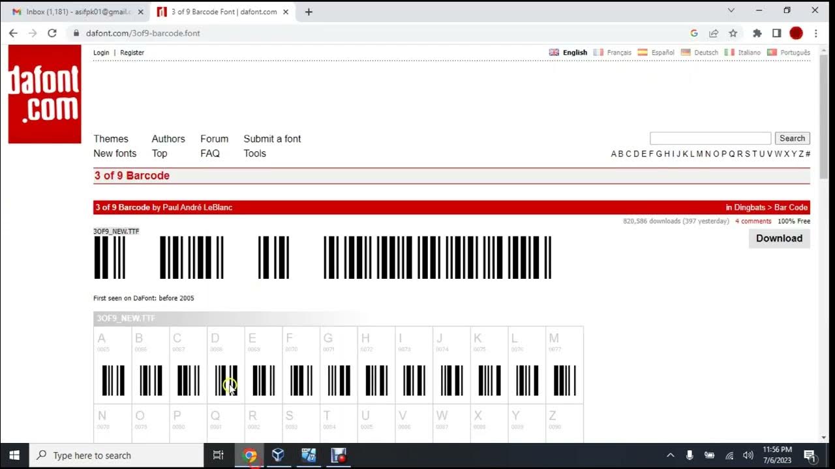Reload the page with the refresh icon
The height and width of the screenshot is (469, 835).
pyautogui.click(x=52, y=33)
